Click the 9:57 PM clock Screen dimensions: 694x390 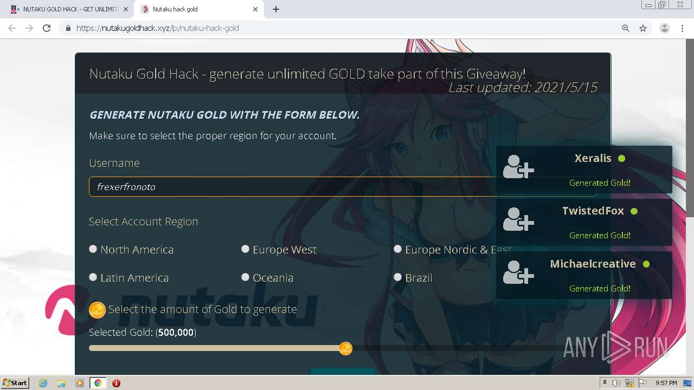point(666,383)
